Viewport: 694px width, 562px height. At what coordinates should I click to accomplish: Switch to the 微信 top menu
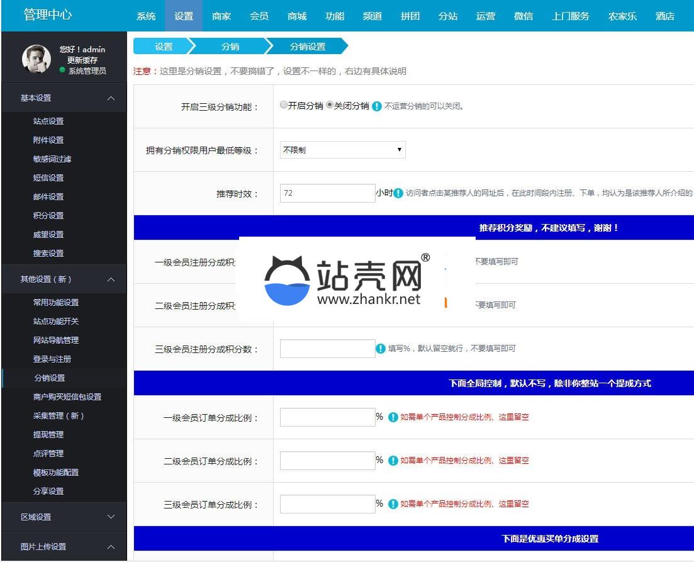point(523,16)
